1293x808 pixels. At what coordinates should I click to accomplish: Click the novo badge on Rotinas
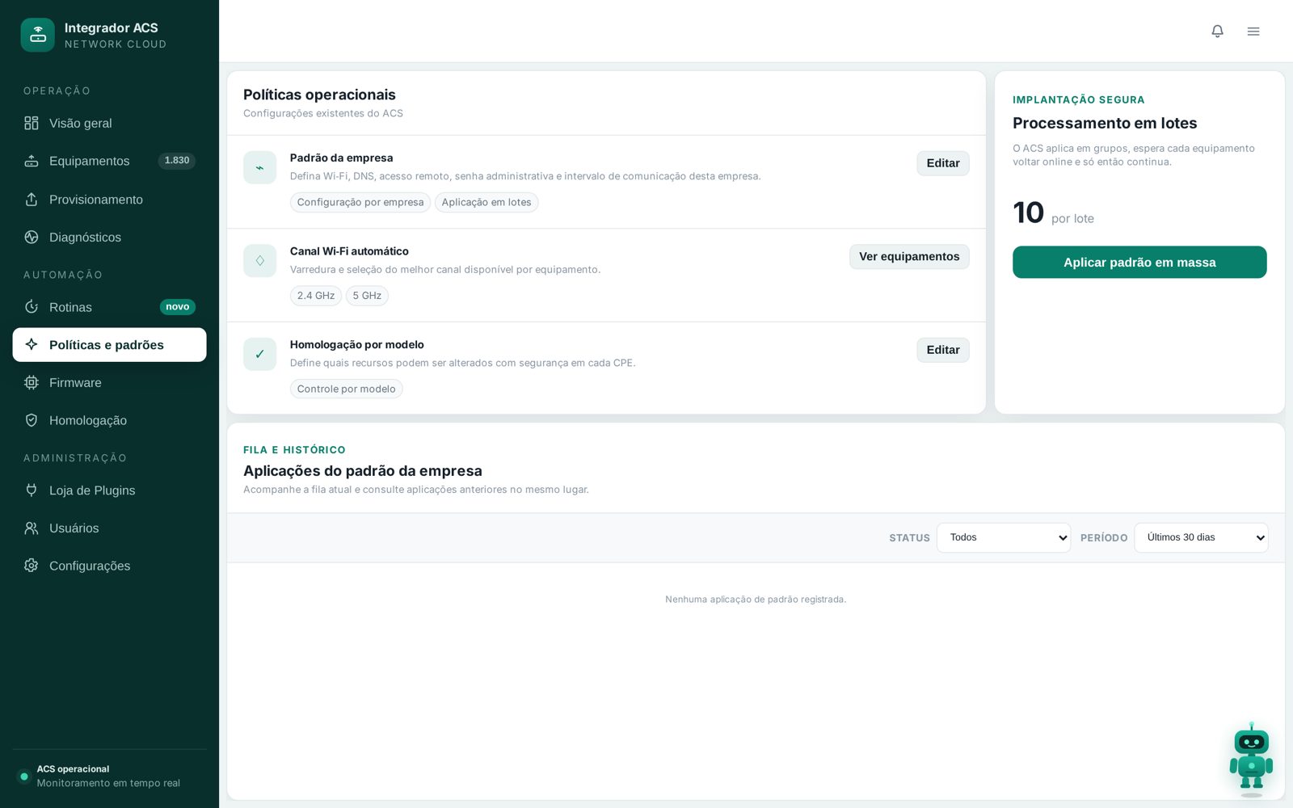point(178,307)
